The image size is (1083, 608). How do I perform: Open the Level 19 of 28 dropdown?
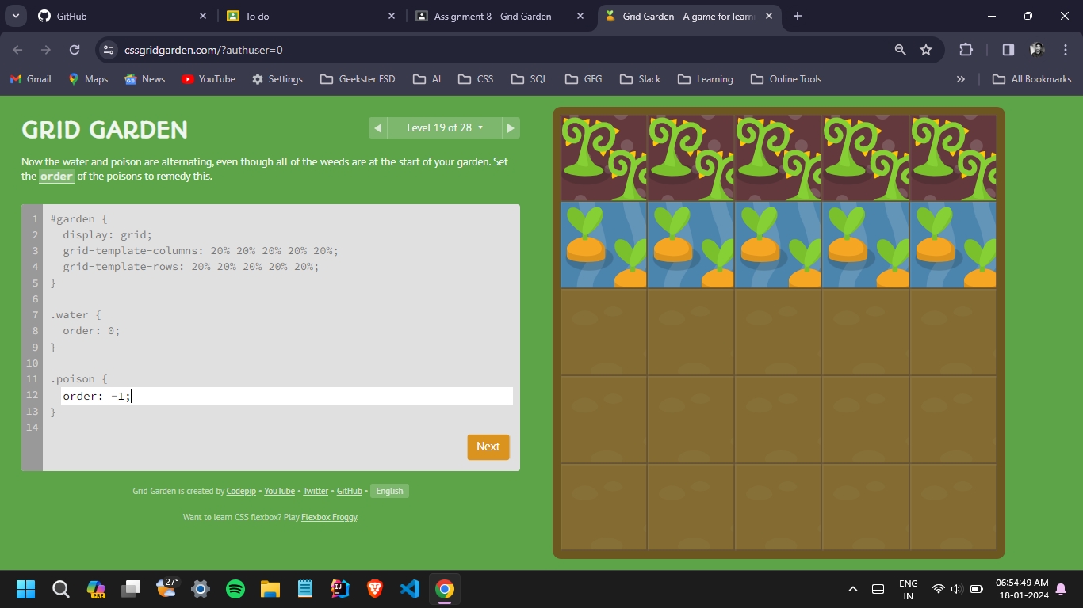(x=444, y=127)
